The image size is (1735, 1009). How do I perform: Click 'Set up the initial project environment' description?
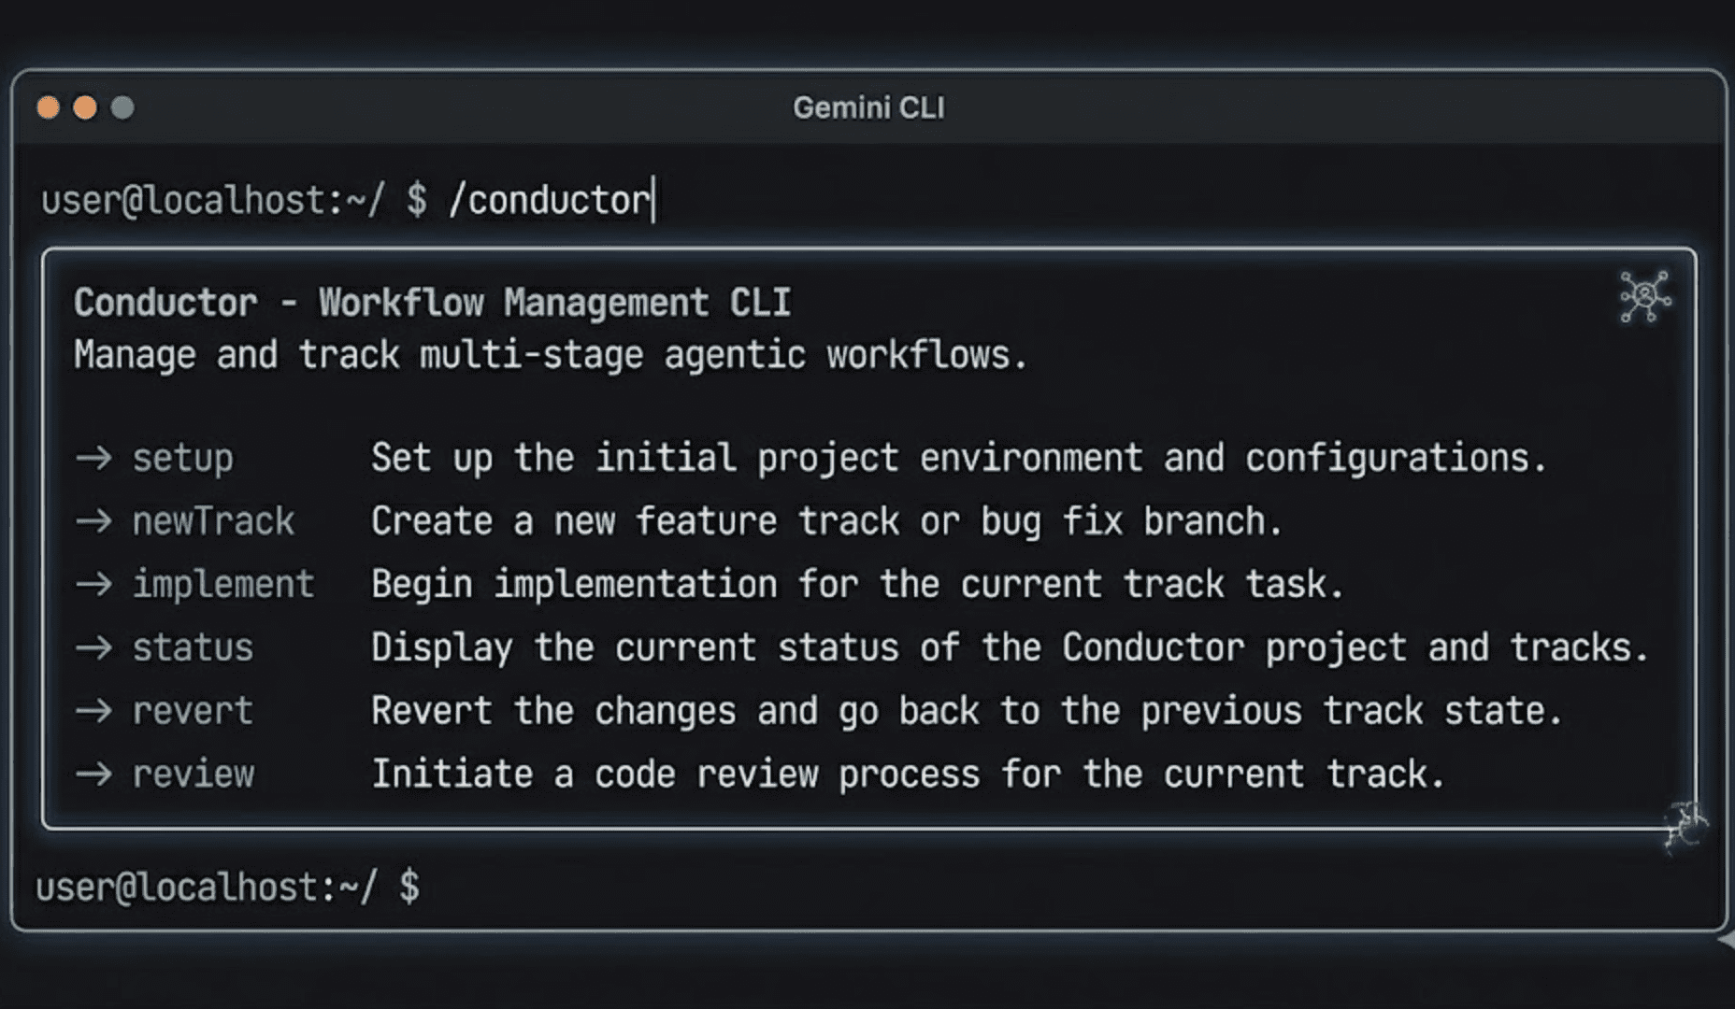(x=959, y=459)
